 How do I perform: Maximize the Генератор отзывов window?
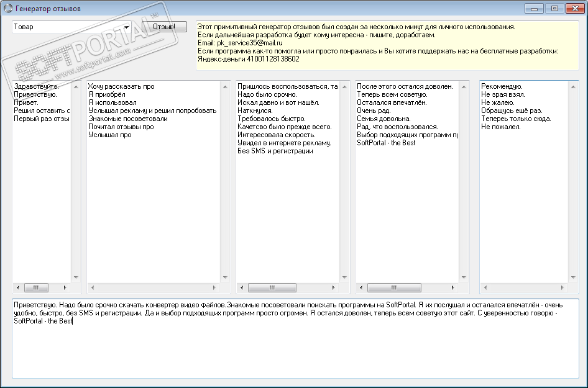(554, 8)
